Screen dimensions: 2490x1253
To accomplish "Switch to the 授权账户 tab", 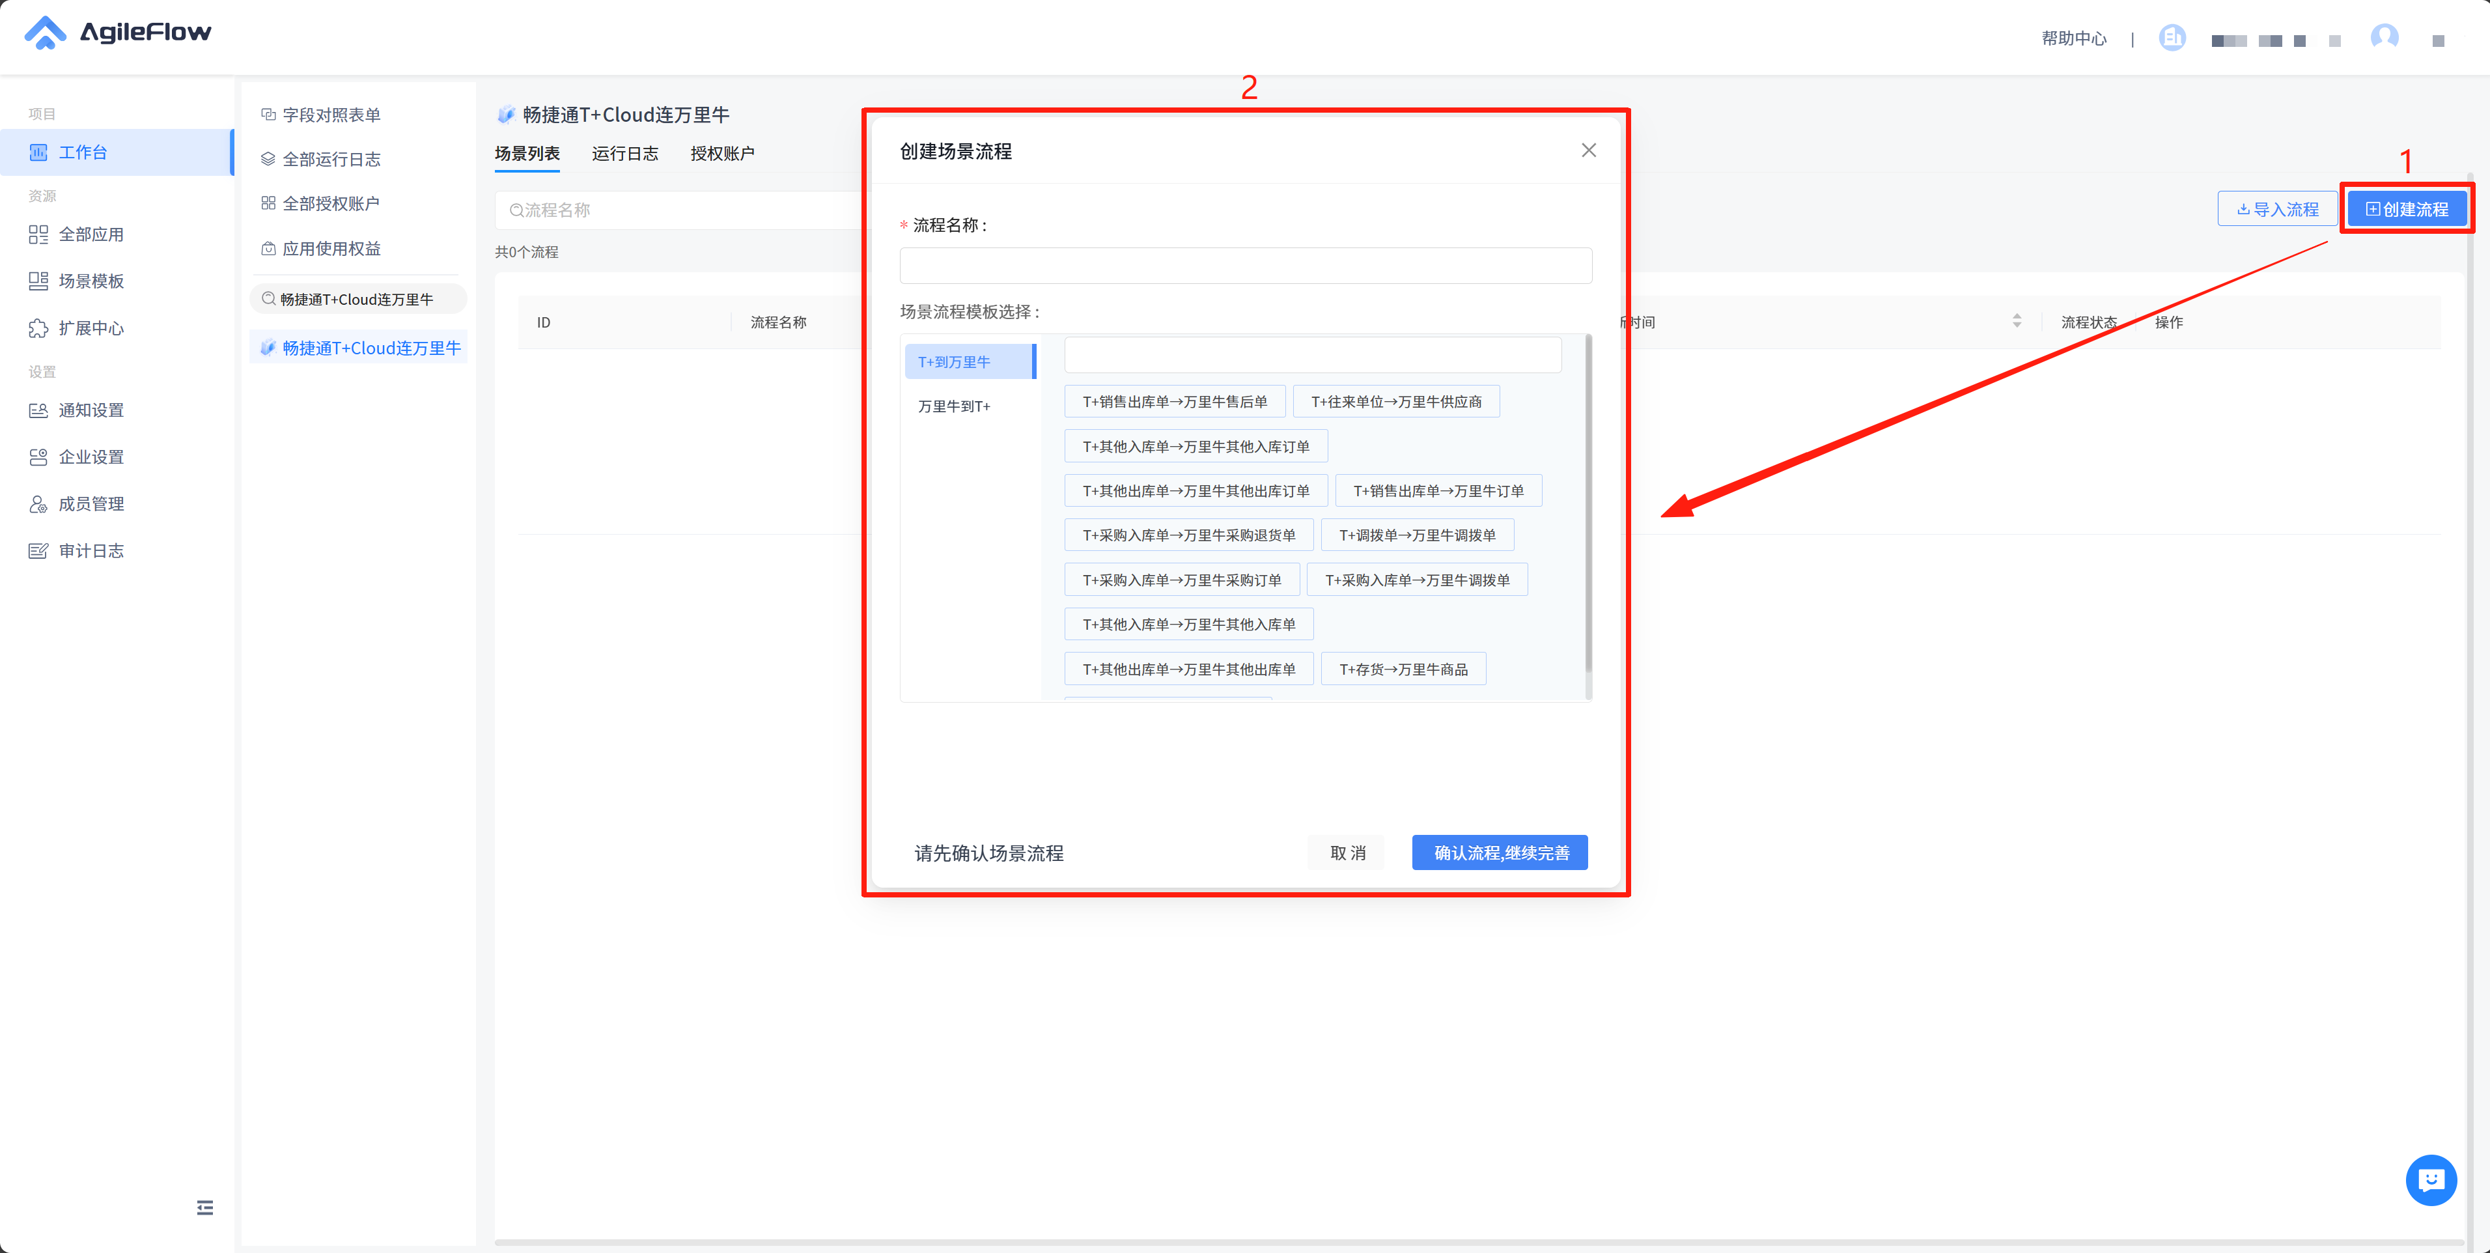I will pos(722,154).
